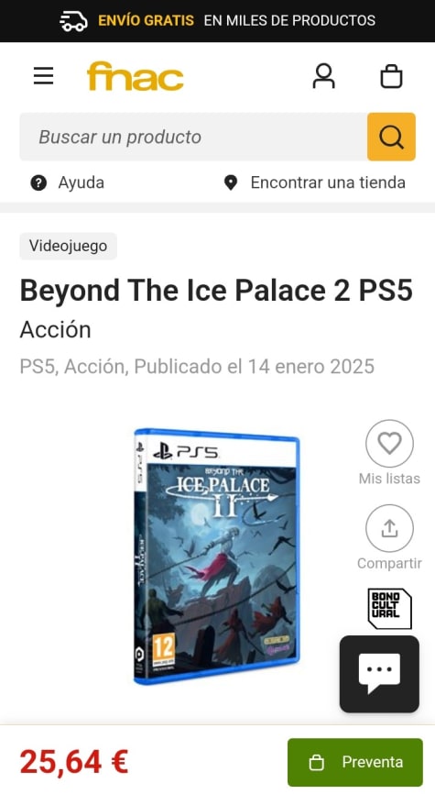
Task: Focus the 'Buscar un producto' search field
Action: (193, 137)
